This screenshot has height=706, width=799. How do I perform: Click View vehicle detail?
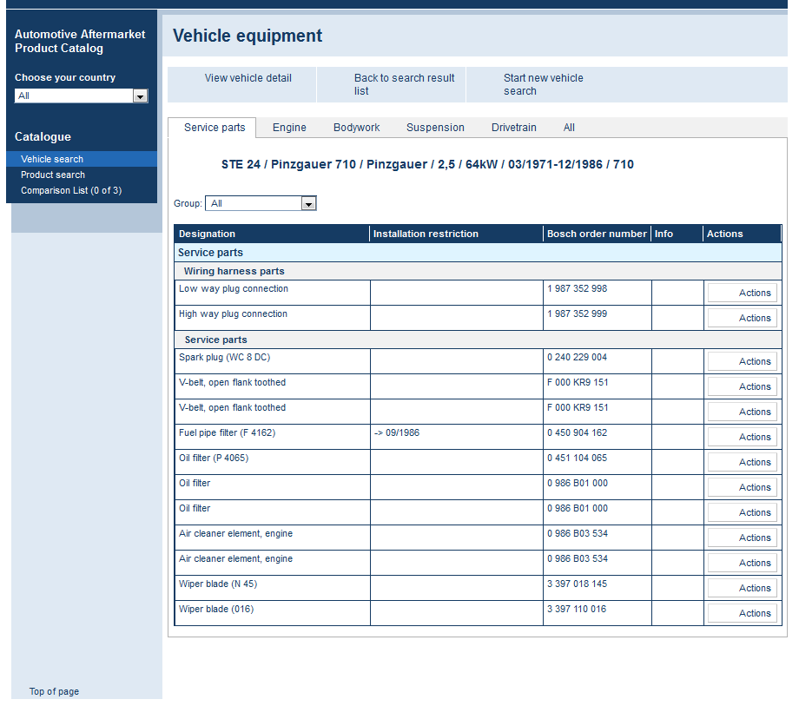(x=248, y=77)
